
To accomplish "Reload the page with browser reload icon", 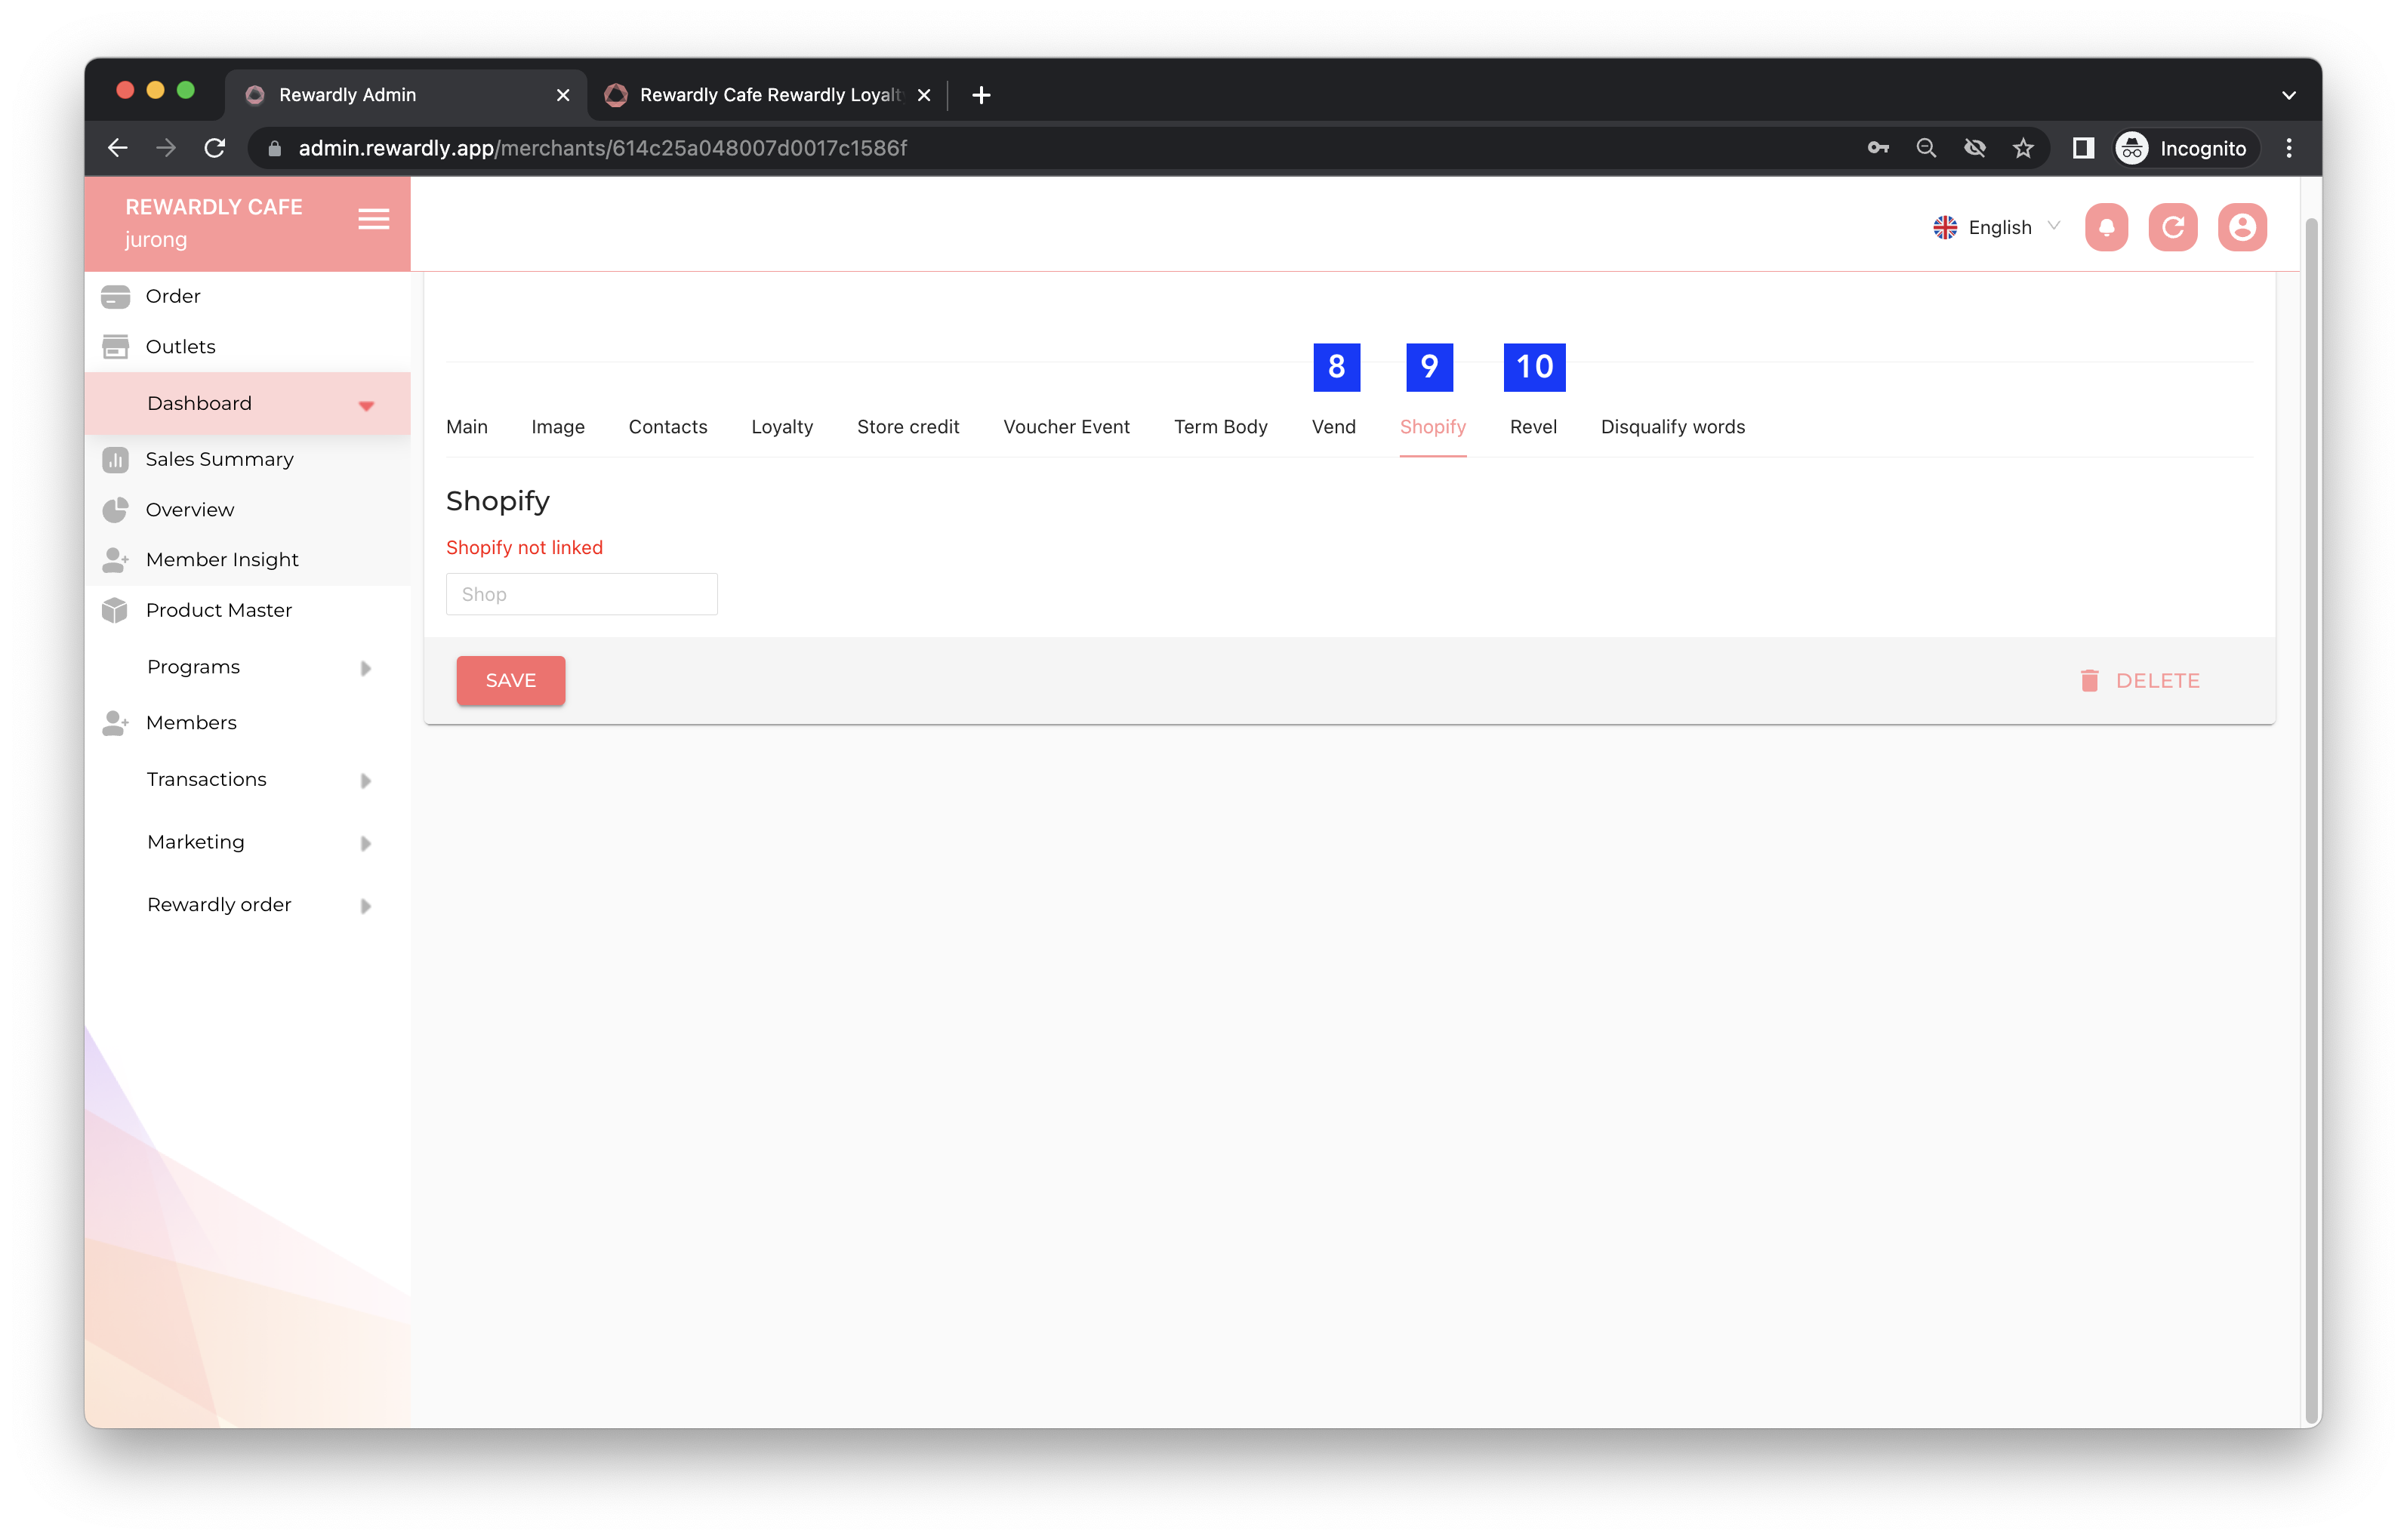I will (x=215, y=148).
